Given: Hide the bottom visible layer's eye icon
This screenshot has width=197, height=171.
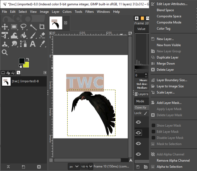Looking at the screenshot, I should [x=138, y=154].
